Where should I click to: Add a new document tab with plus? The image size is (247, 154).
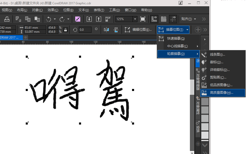click(x=26, y=37)
